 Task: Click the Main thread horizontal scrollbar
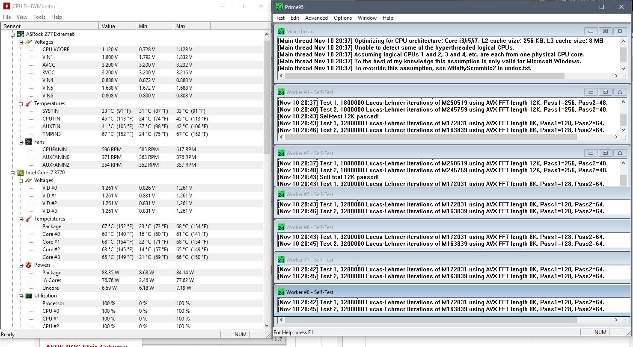click(448, 76)
